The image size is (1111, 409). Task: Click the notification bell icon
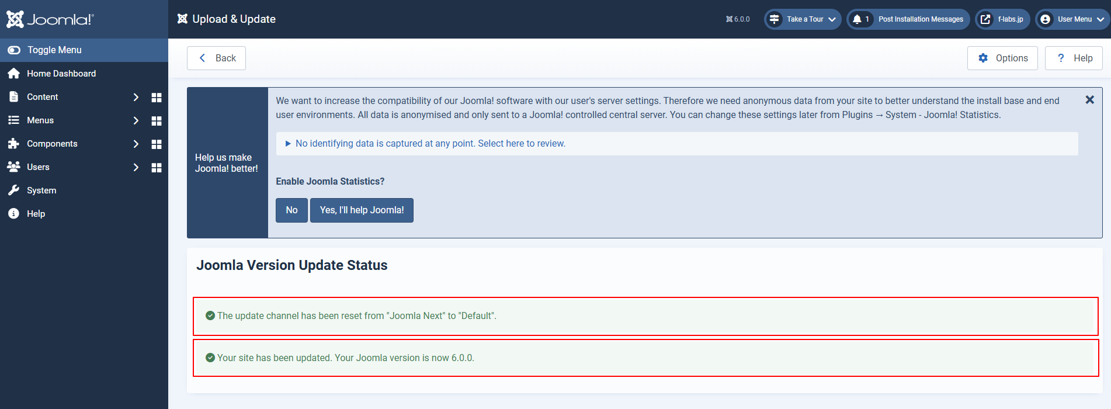(x=857, y=19)
